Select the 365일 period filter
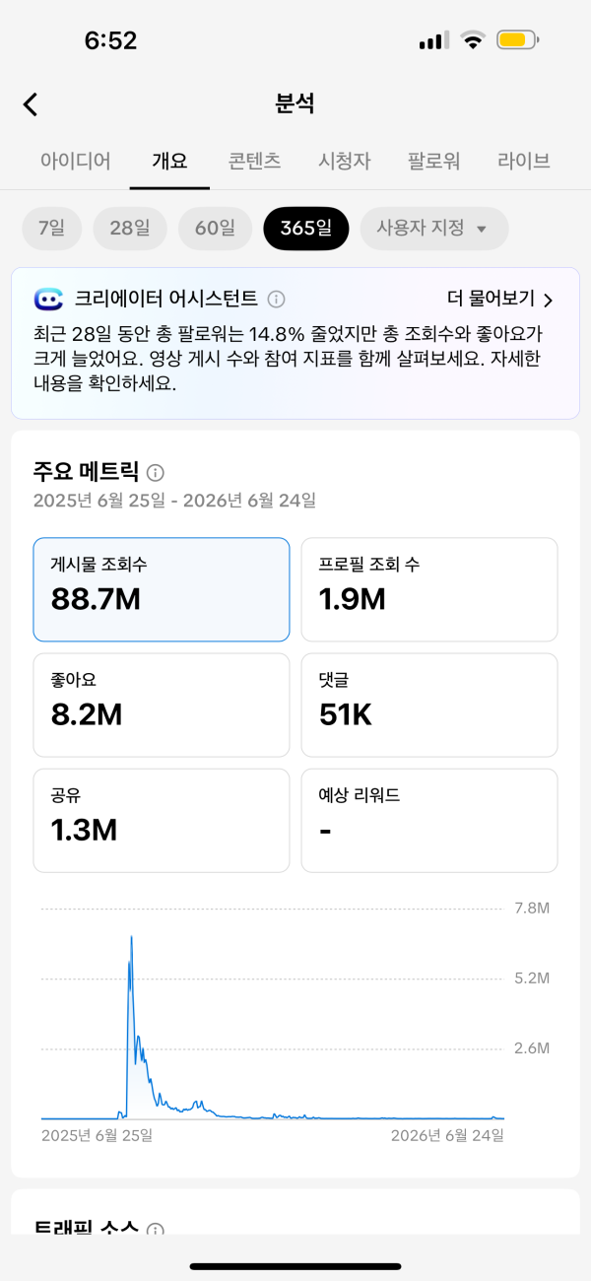This screenshot has width=591, height=1281. 305,229
